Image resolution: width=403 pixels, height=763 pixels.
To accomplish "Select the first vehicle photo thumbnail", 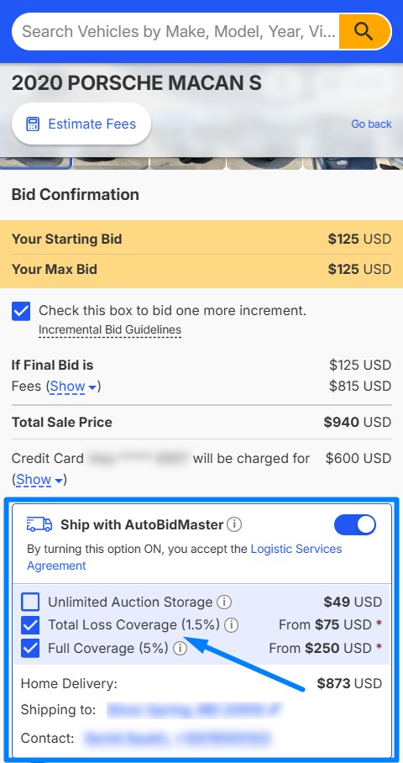I will [36, 163].
